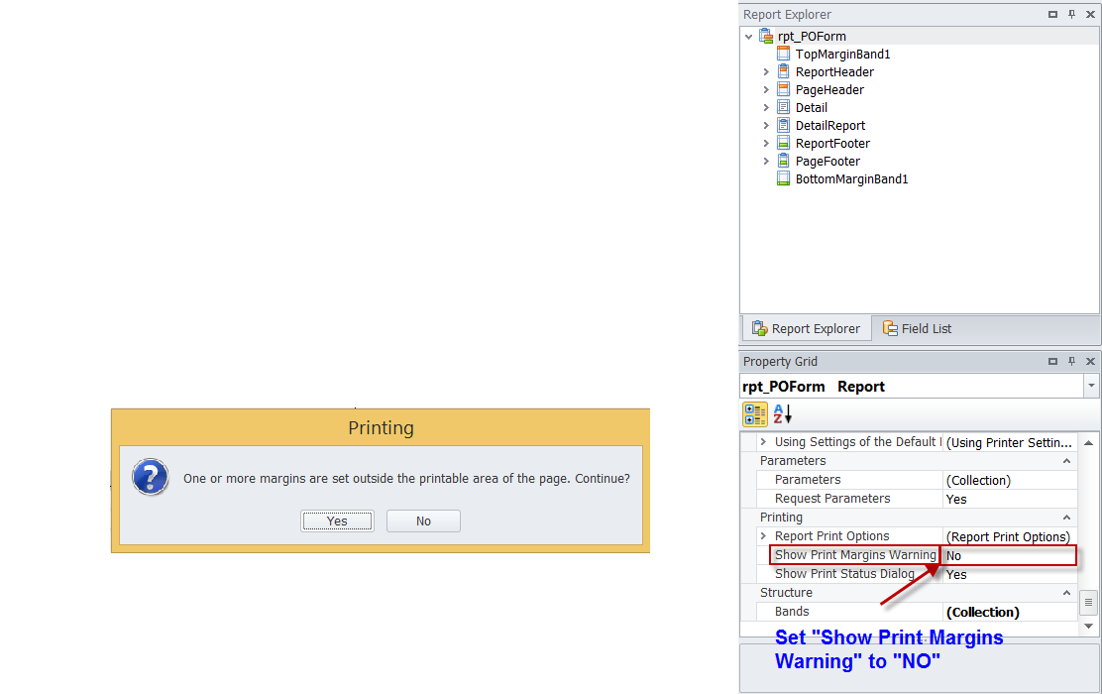The image size is (1102, 694).
Task: Click No in the Printing dialog
Action: point(423,521)
